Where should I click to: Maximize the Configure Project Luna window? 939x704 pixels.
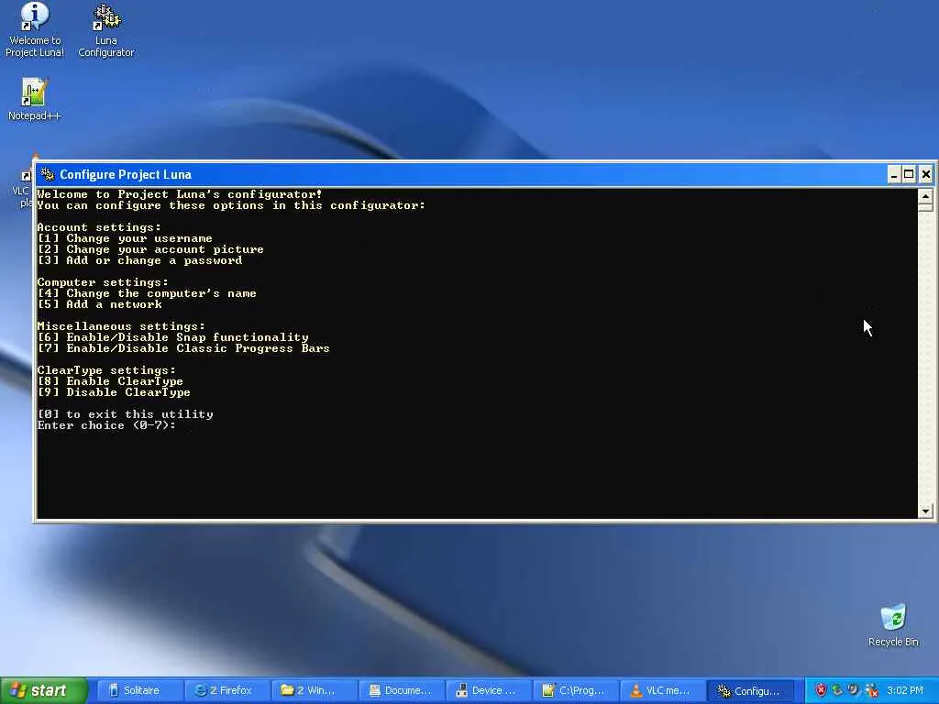coord(909,174)
